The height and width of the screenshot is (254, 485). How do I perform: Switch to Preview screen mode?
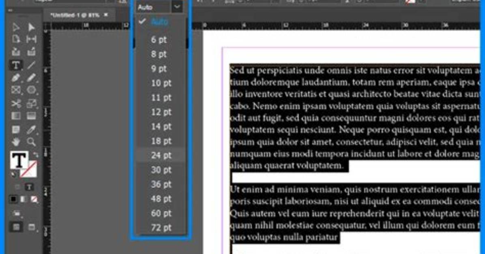click(x=32, y=227)
